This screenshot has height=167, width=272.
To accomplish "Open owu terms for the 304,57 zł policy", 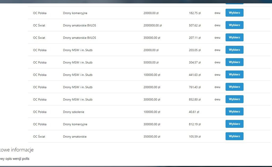I will coord(217,62).
